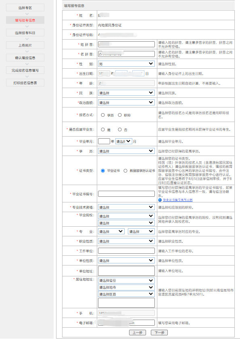Click the blue info icon beside 毕业证书编号填写示例
This screenshot has height=339, width=240.
[x=160, y=200]
